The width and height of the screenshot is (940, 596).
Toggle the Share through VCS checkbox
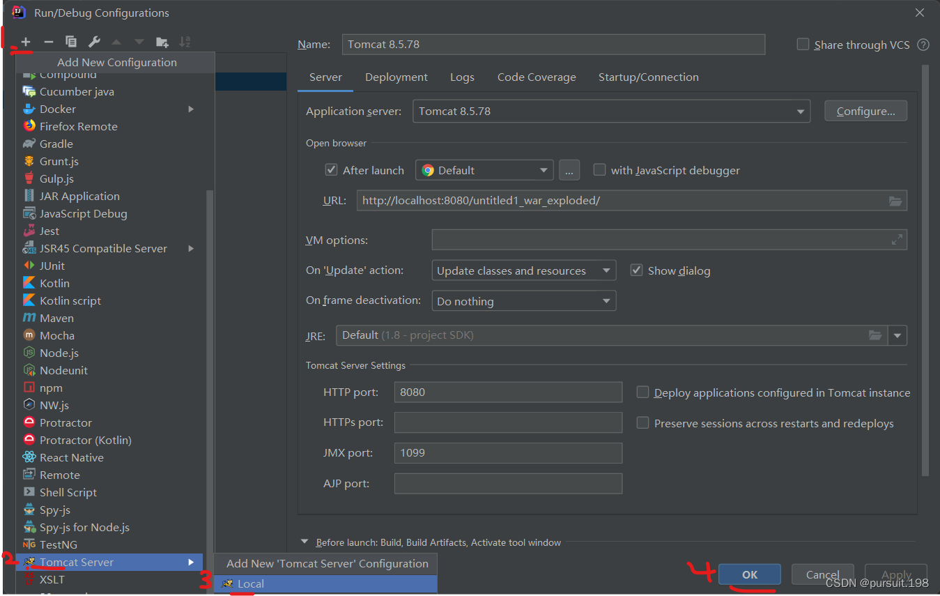click(803, 44)
